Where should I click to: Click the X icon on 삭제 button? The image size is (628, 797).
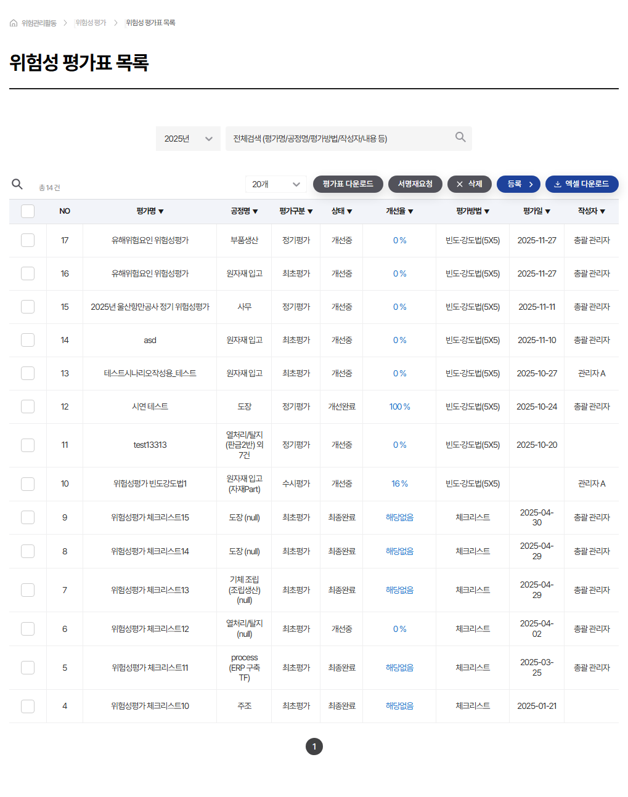point(460,184)
